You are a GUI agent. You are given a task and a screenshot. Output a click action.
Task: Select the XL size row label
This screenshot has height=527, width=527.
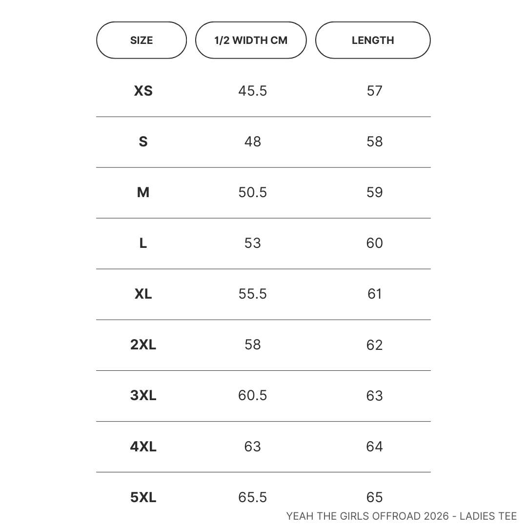point(143,294)
